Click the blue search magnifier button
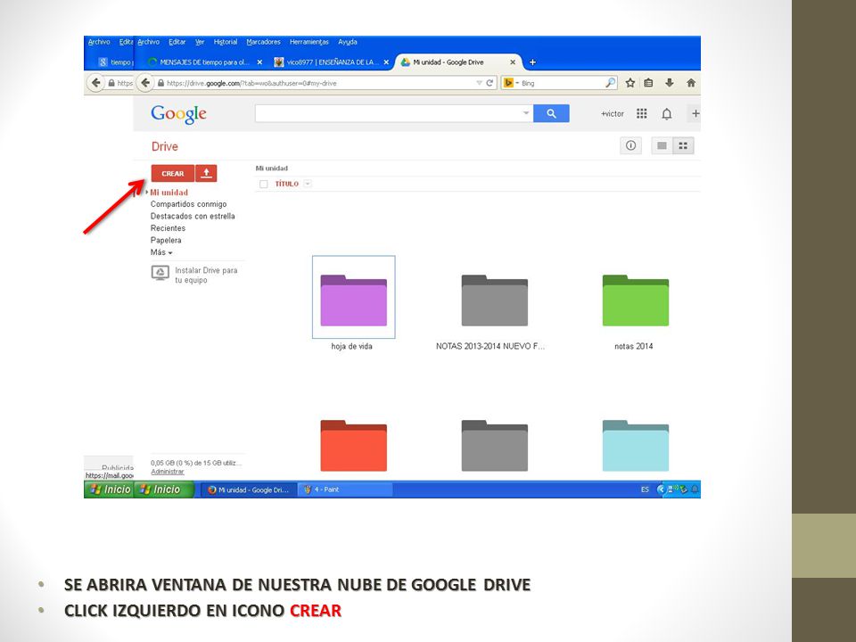The height and width of the screenshot is (642, 856). [551, 113]
